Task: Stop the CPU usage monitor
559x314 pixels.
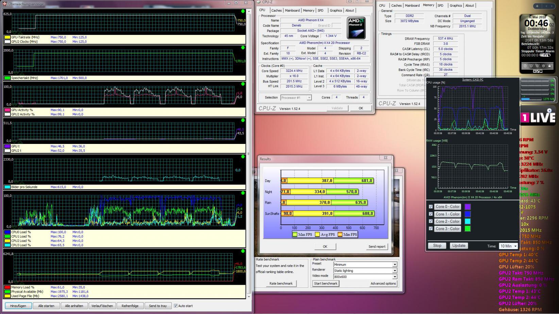Action: [437, 246]
